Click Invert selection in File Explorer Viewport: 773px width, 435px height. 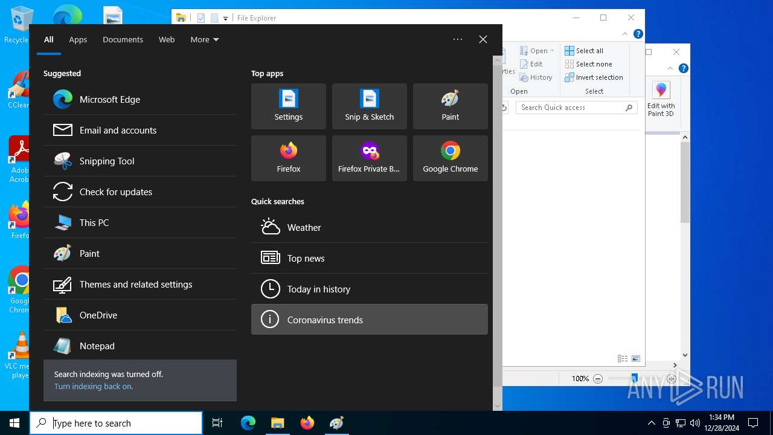(x=594, y=77)
